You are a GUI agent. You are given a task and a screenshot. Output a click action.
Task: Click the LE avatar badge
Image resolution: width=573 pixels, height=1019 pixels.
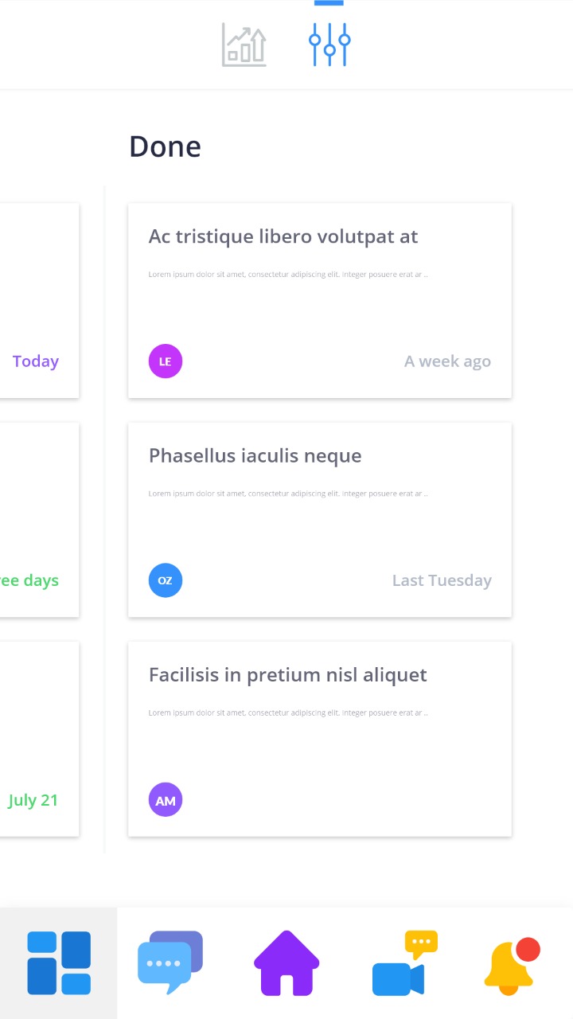(x=166, y=361)
